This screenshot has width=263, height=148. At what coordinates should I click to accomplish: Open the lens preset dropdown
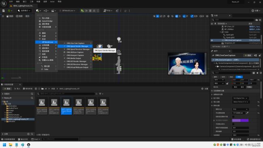tap(241, 102)
